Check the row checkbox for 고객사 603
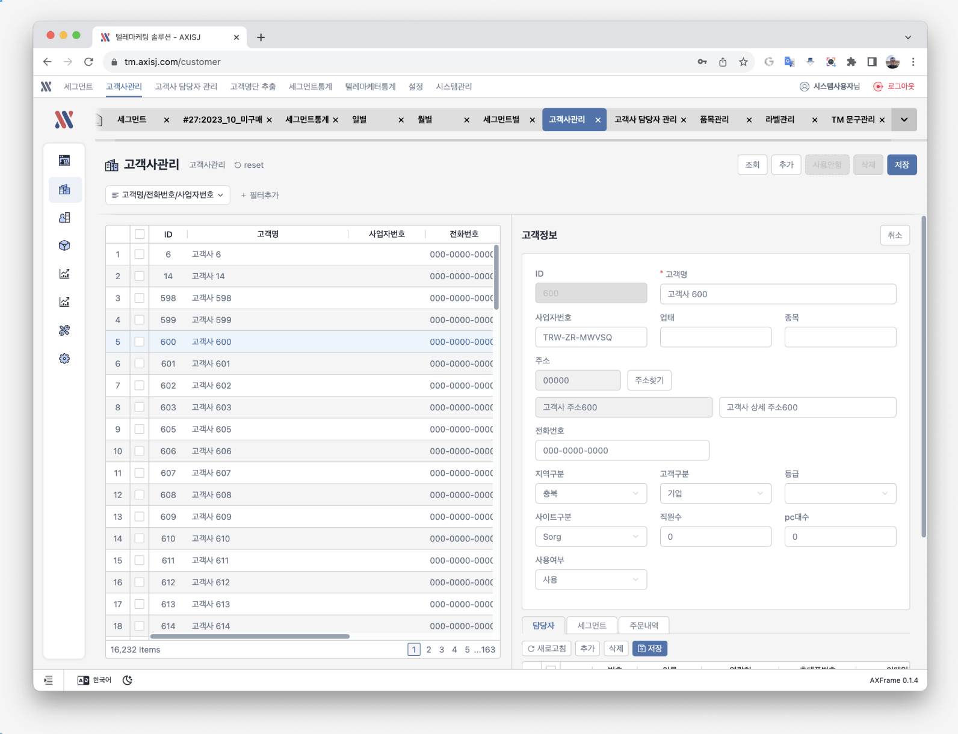 [140, 407]
